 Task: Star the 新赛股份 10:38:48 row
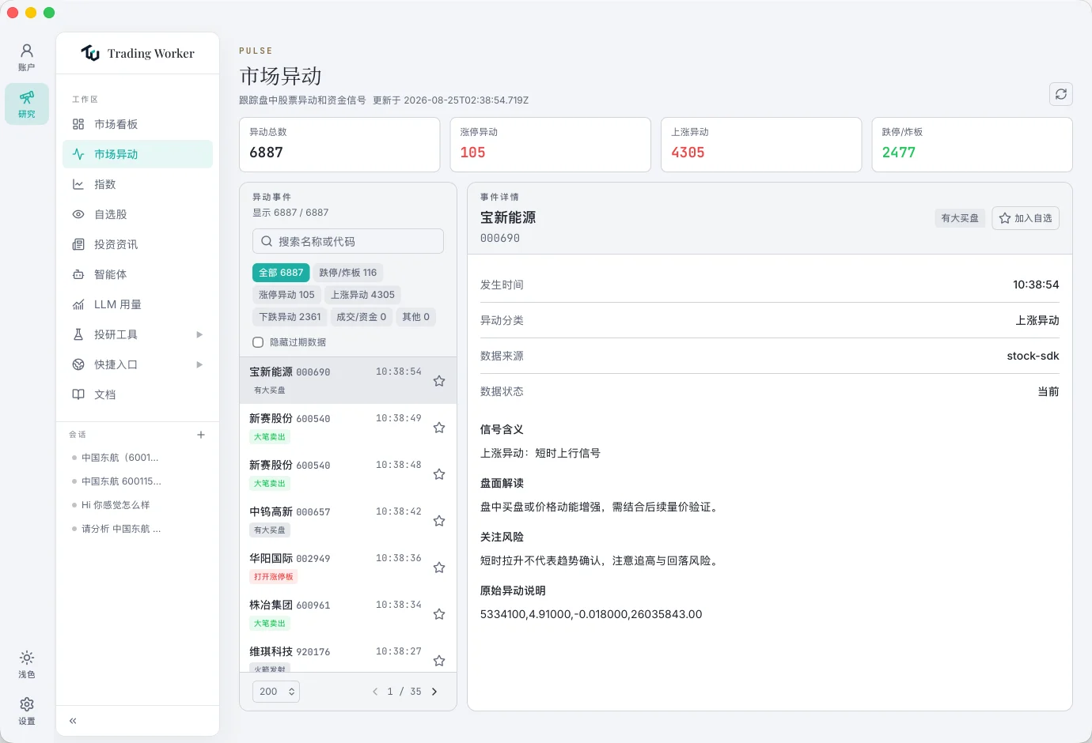tap(439, 474)
